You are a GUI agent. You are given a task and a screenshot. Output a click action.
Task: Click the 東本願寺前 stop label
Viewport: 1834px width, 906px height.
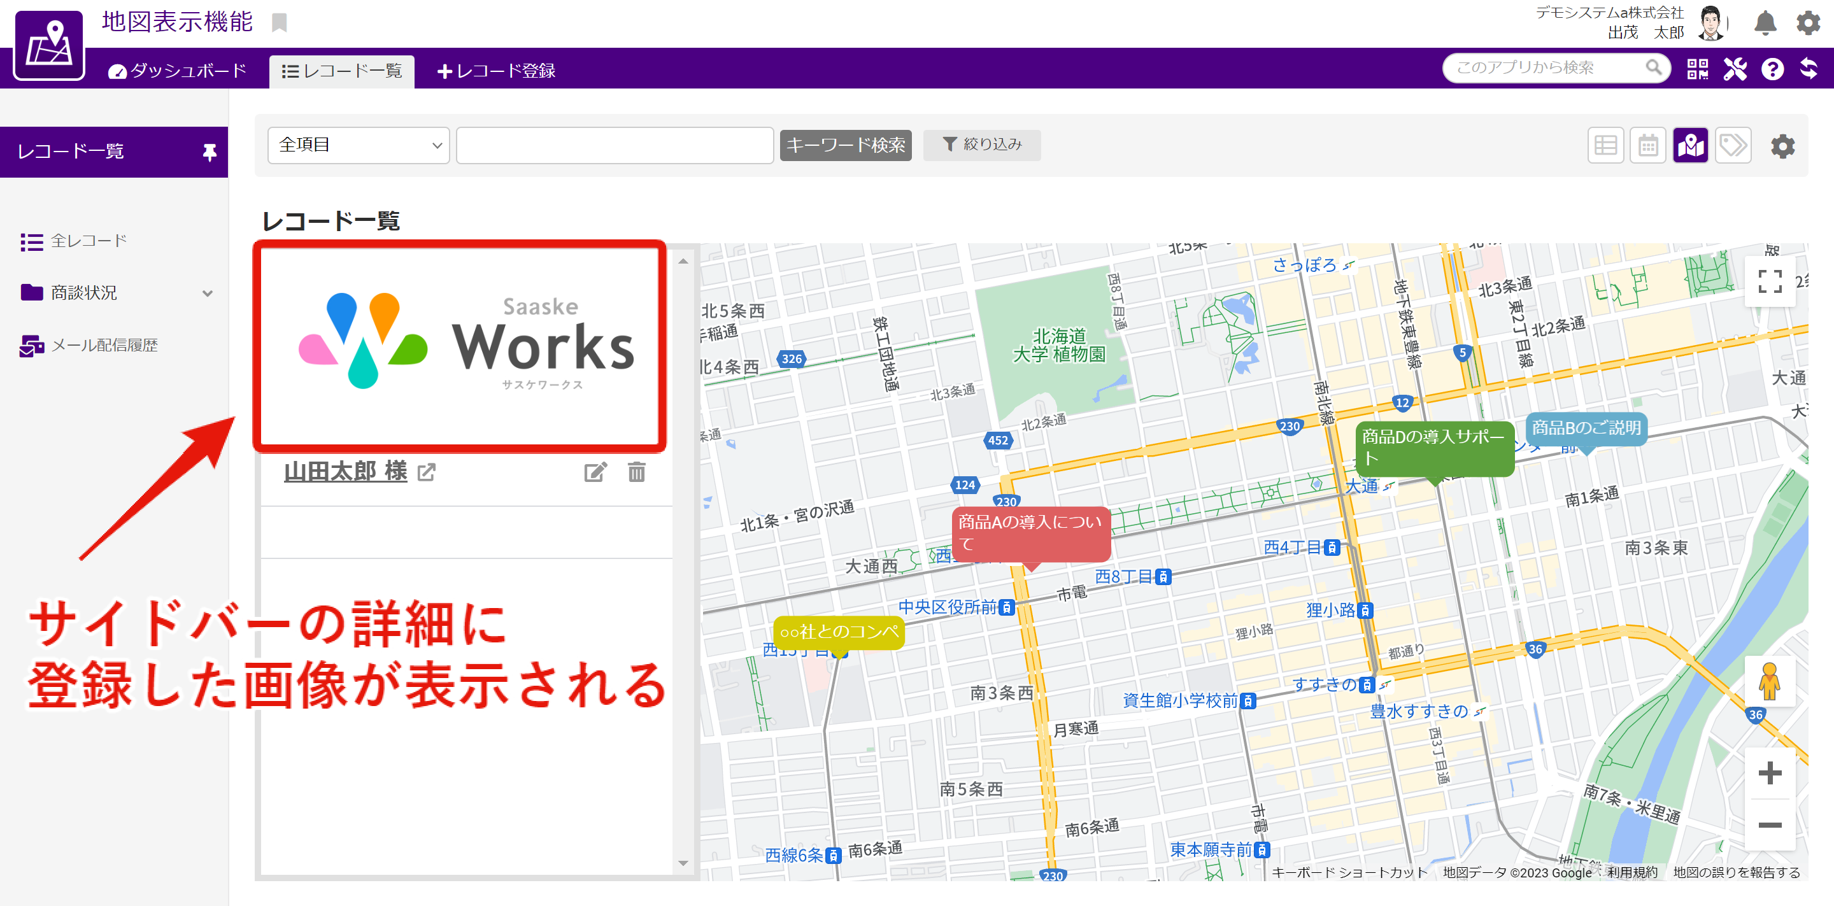[x=1211, y=850]
